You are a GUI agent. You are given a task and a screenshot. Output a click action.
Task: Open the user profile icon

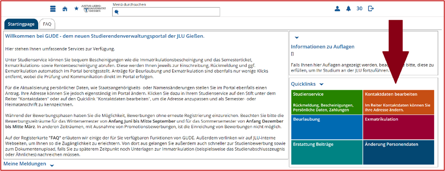pyautogui.click(x=337, y=8)
